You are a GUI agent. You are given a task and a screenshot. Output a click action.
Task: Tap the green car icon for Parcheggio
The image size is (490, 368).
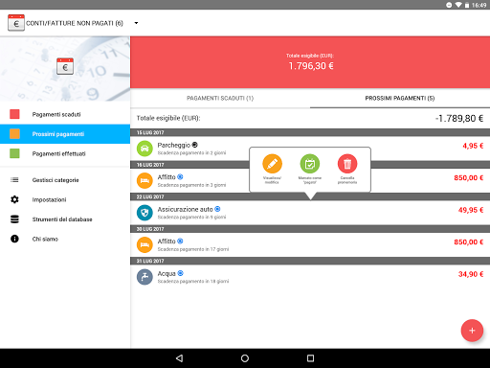point(145,149)
